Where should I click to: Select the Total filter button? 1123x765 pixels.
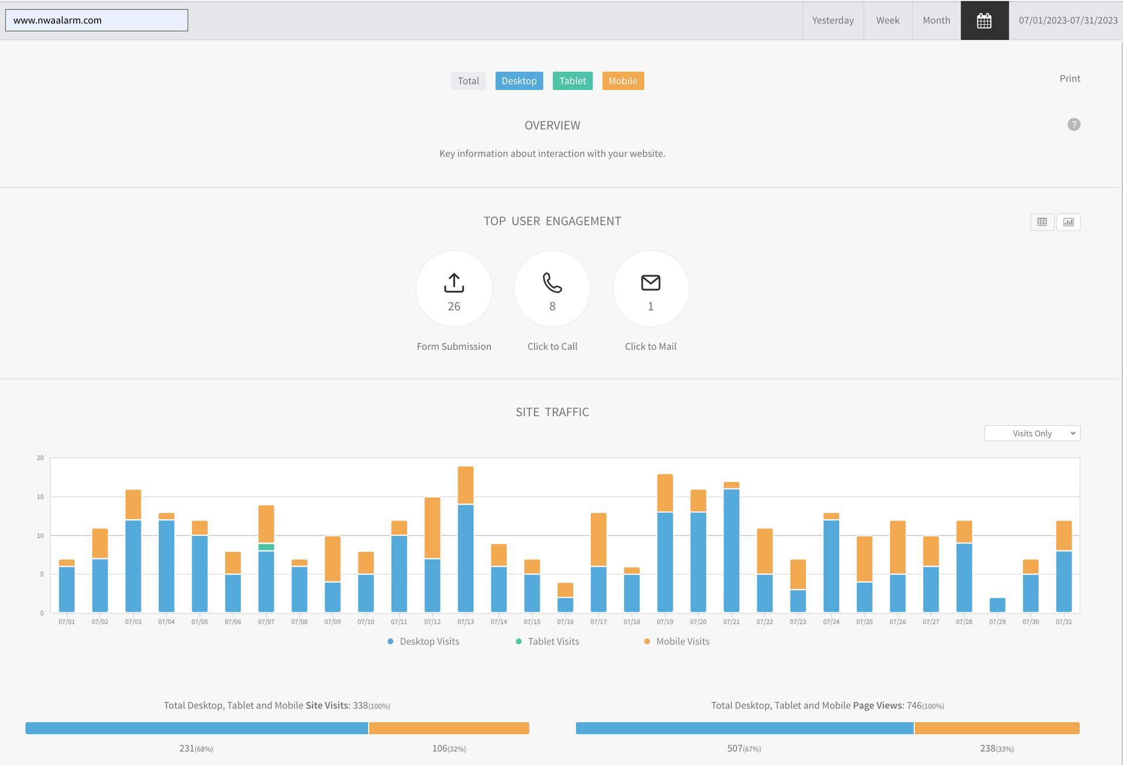click(468, 81)
